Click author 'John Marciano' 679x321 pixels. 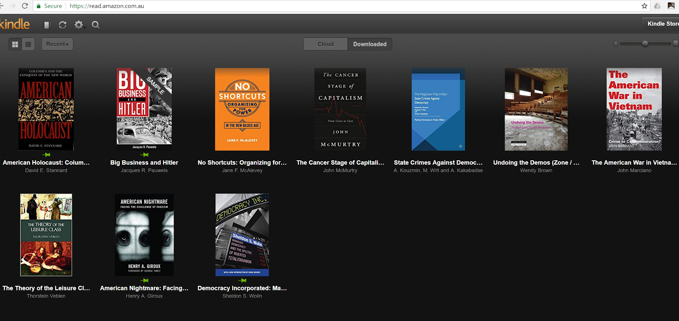click(x=634, y=170)
